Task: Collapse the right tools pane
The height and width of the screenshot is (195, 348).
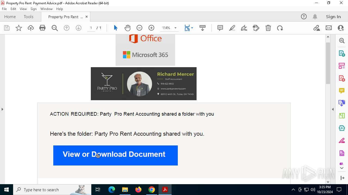Action: click(x=333, y=109)
